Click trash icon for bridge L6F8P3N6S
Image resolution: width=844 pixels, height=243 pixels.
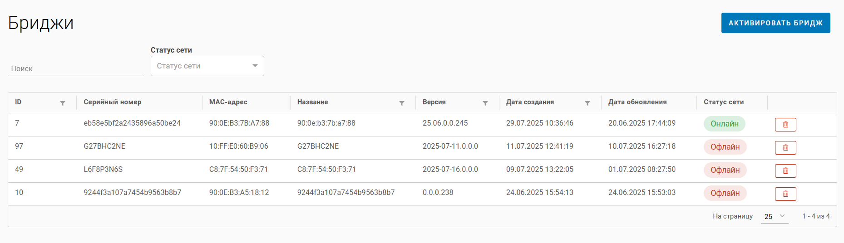coord(785,171)
